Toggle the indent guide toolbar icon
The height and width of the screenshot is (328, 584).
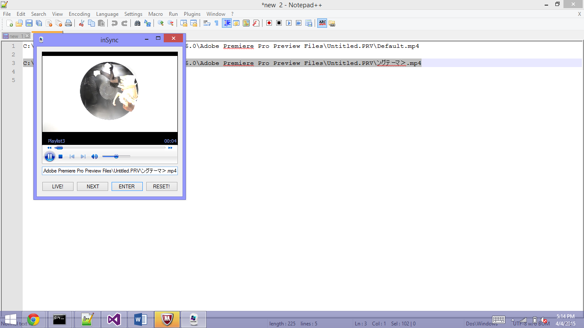(x=227, y=23)
